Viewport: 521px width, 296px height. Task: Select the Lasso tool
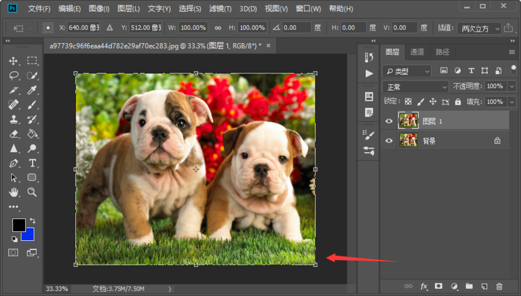(14, 75)
